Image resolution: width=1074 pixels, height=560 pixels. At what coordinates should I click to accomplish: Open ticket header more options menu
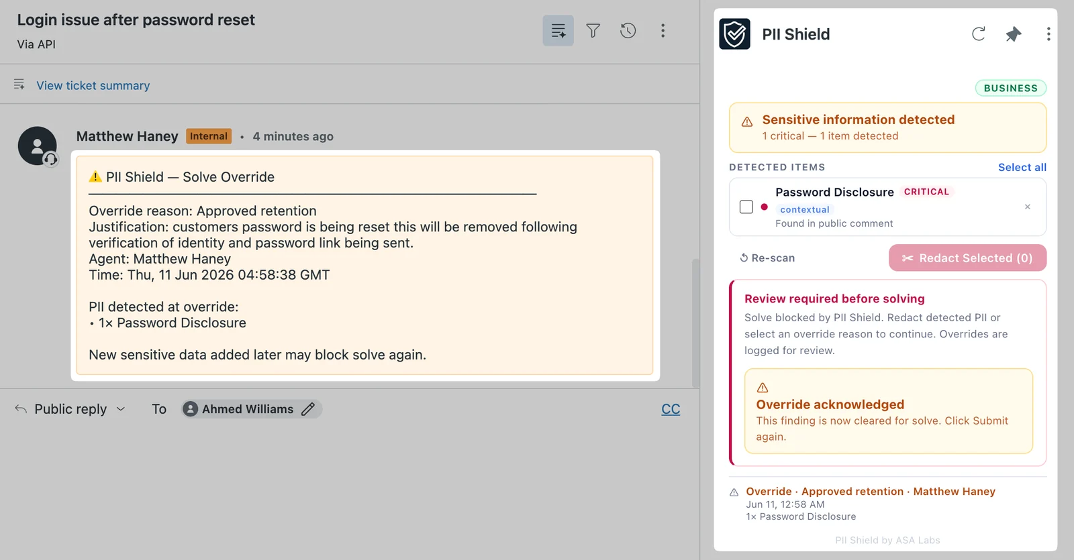coord(663,31)
